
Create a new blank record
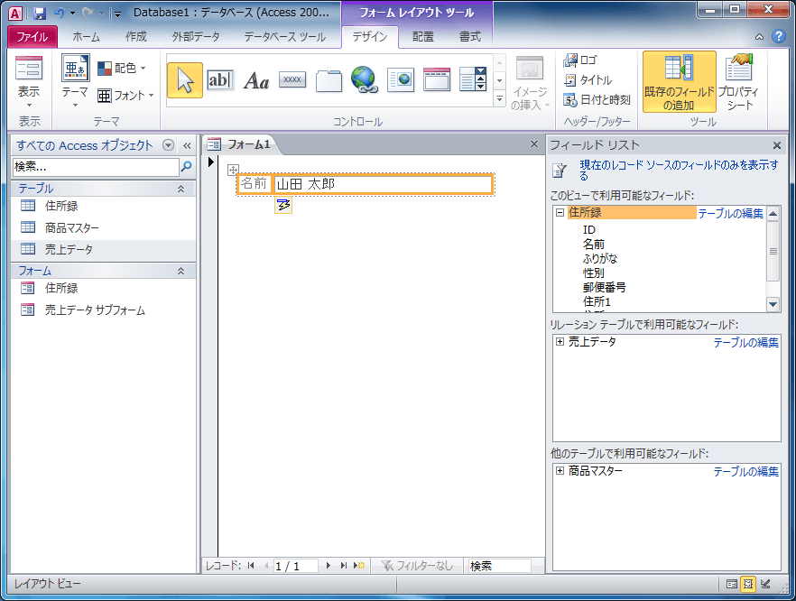pyautogui.click(x=359, y=566)
